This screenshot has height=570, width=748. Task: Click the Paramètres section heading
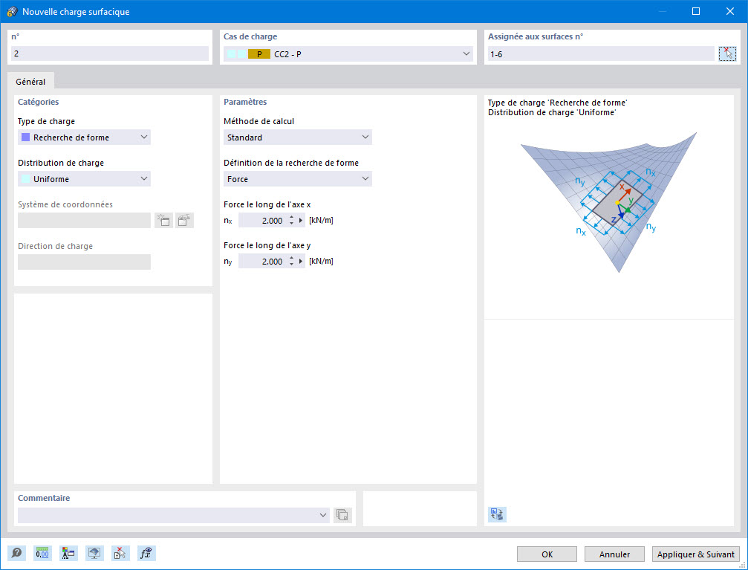[245, 102]
